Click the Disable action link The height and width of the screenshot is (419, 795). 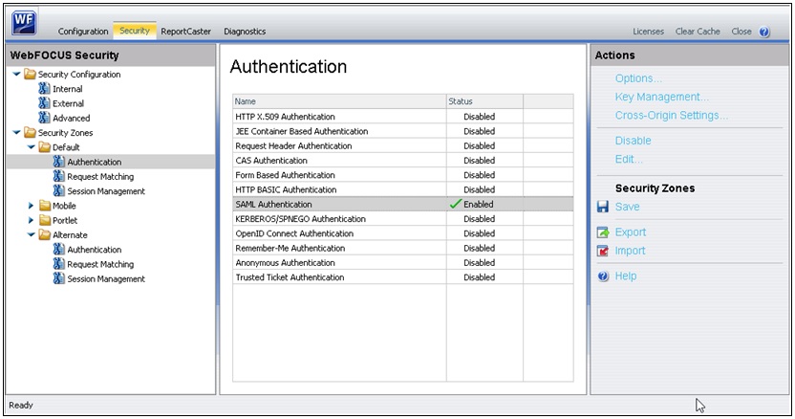pos(633,141)
